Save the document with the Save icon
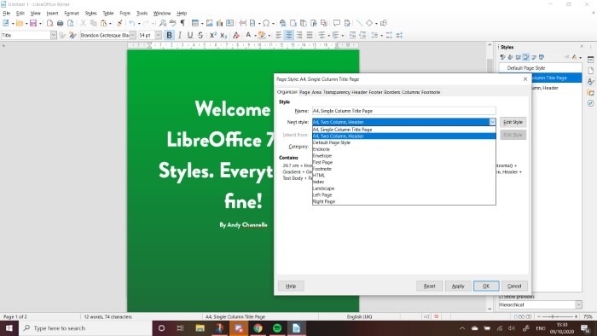This screenshot has height=336, width=597. pyautogui.click(x=33, y=23)
